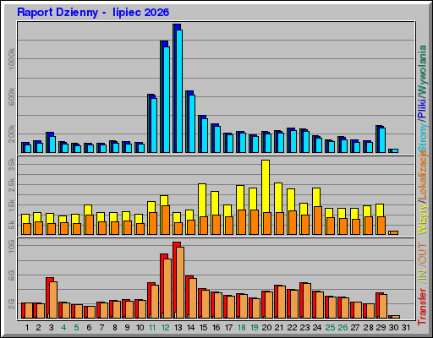Click the yellow visits bar on day 15

202,200
